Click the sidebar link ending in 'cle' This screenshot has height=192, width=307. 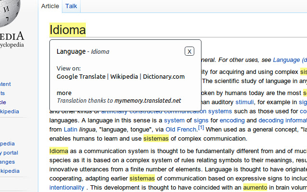(3, 102)
